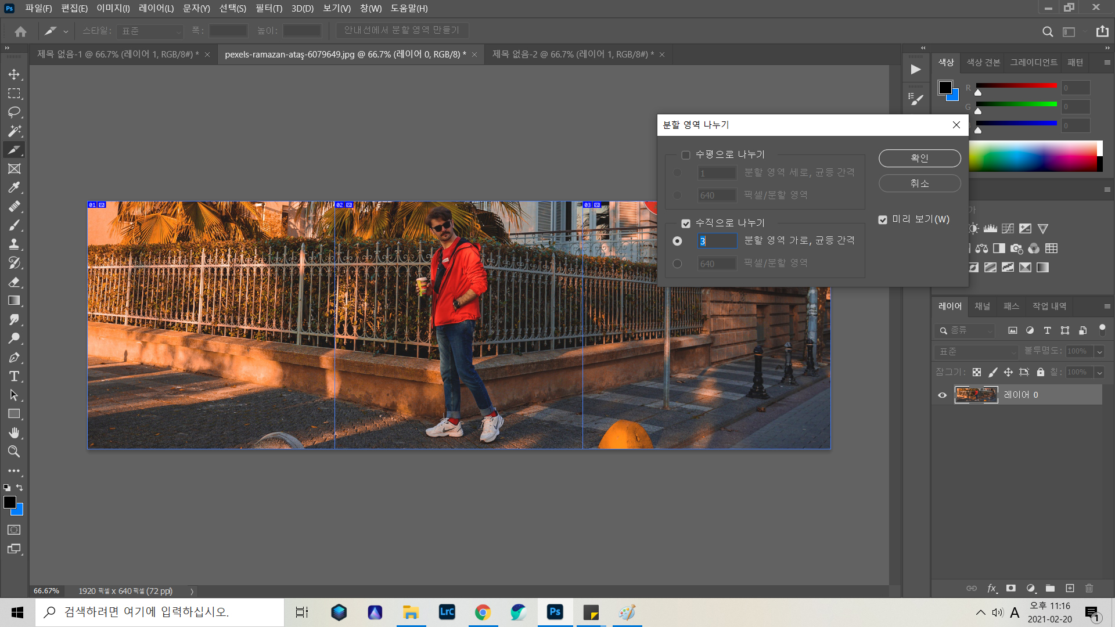The height and width of the screenshot is (627, 1115).
Task: Click the delete layer trash icon
Action: pyautogui.click(x=1089, y=588)
